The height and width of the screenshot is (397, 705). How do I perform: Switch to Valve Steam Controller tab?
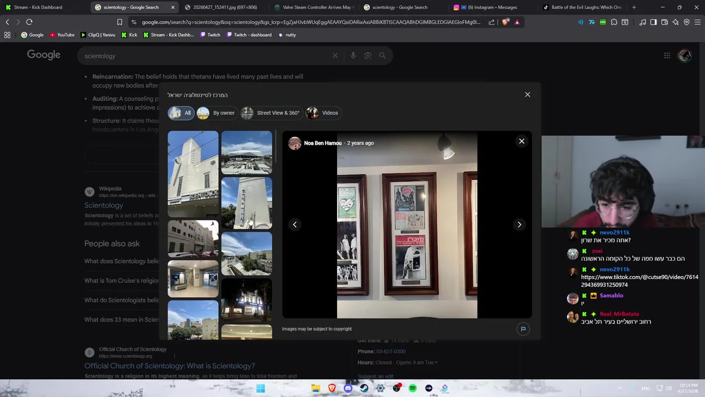(314, 7)
